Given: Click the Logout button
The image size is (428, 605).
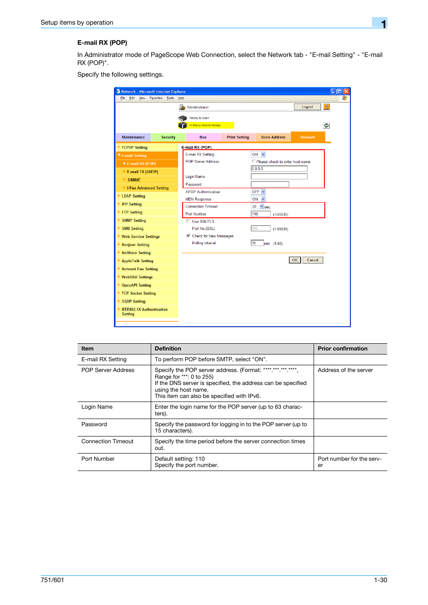Looking at the screenshot, I should pos(307,107).
